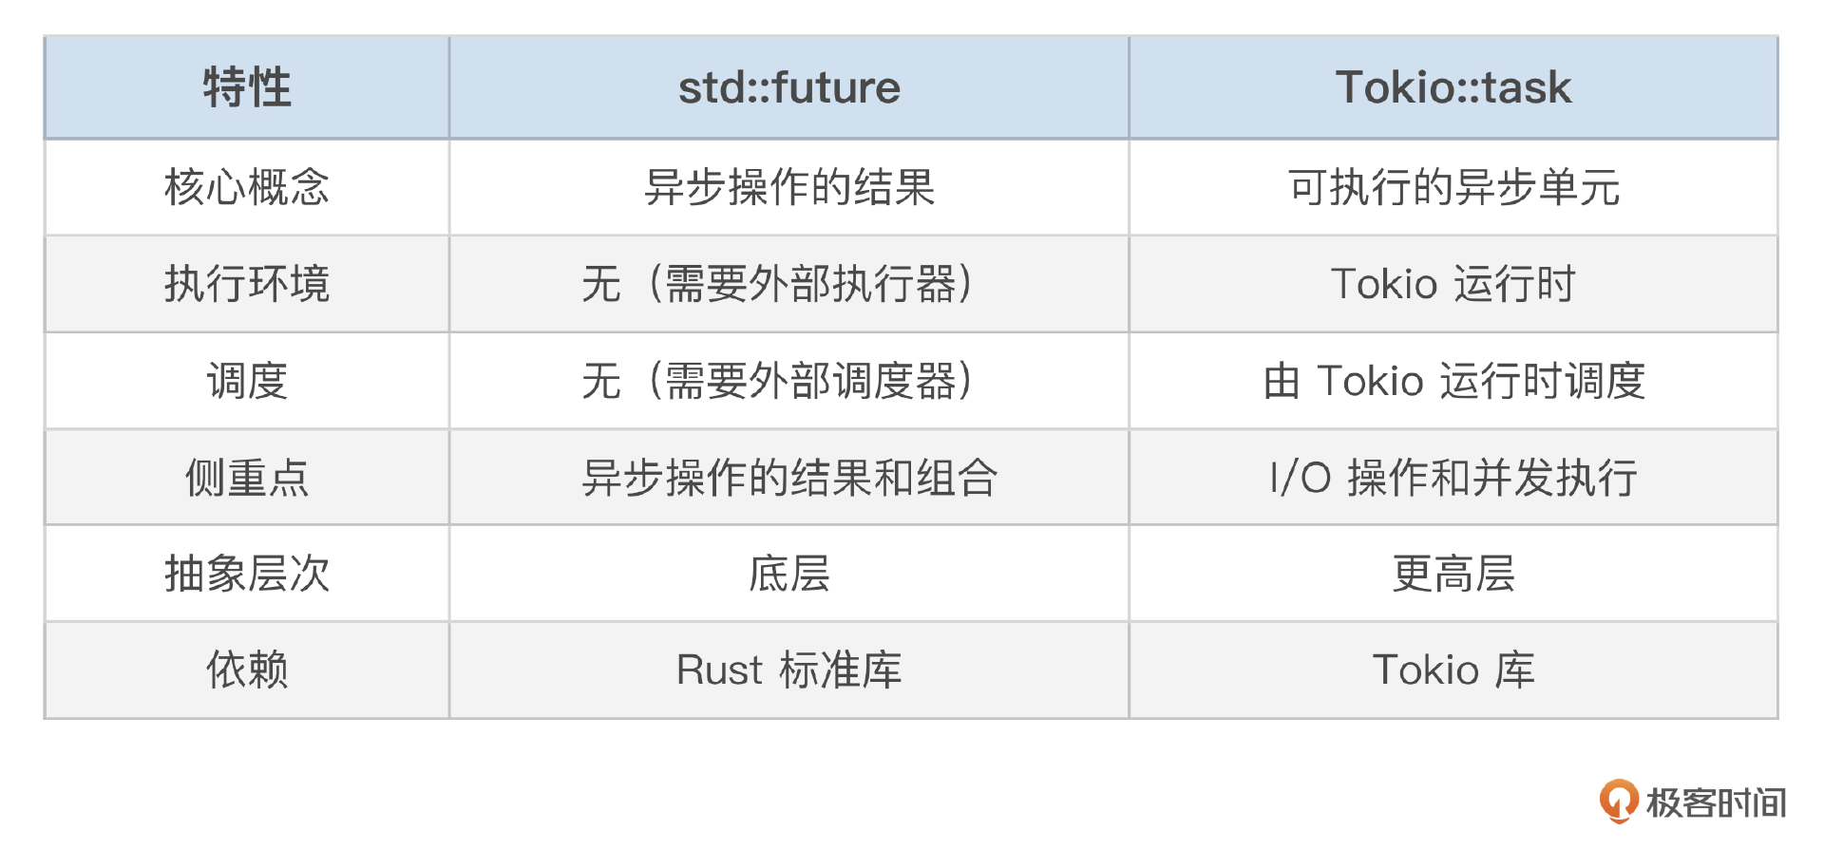Click the 侧重点 row label
Image resolution: width=1824 pixels, height=849 pixels.
click(x=247, y=477)
